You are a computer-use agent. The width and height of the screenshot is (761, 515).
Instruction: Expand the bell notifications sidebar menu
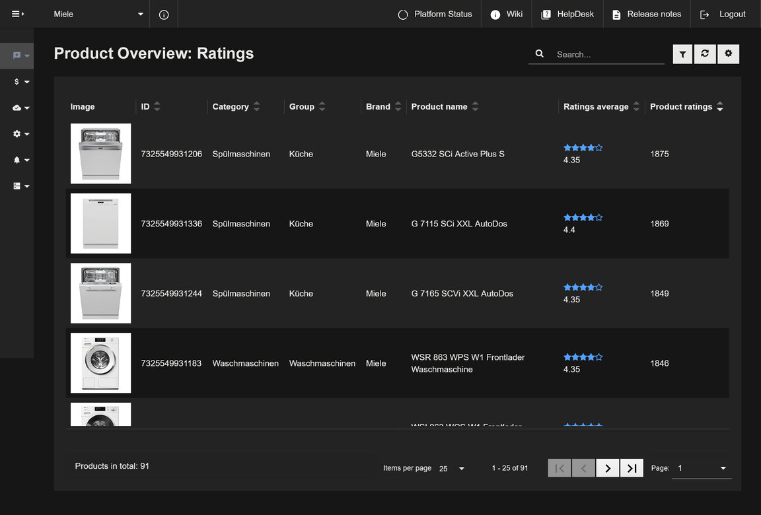tap(21, 160)
